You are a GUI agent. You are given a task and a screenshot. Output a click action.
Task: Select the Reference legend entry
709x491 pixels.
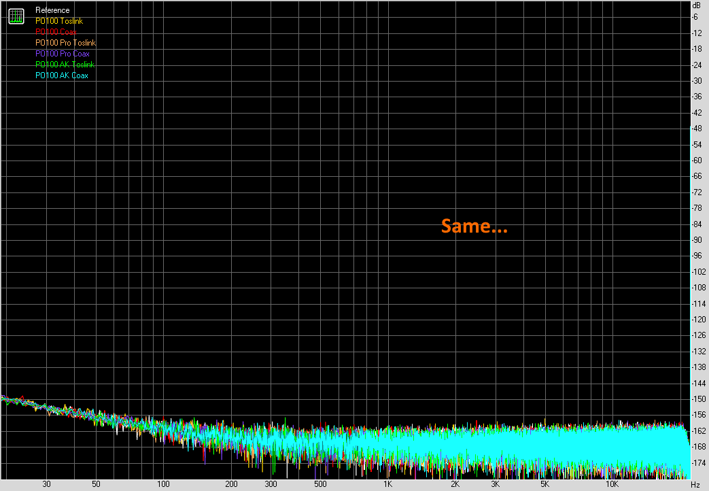(x=52, y=10)
